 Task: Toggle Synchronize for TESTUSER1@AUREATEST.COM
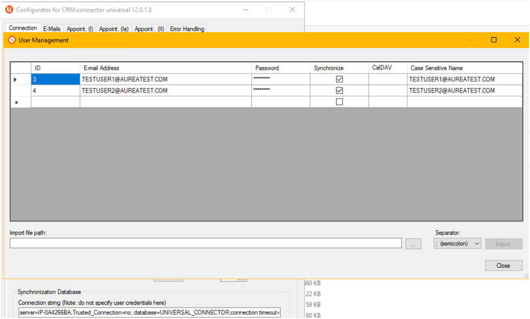pos(339,79)
